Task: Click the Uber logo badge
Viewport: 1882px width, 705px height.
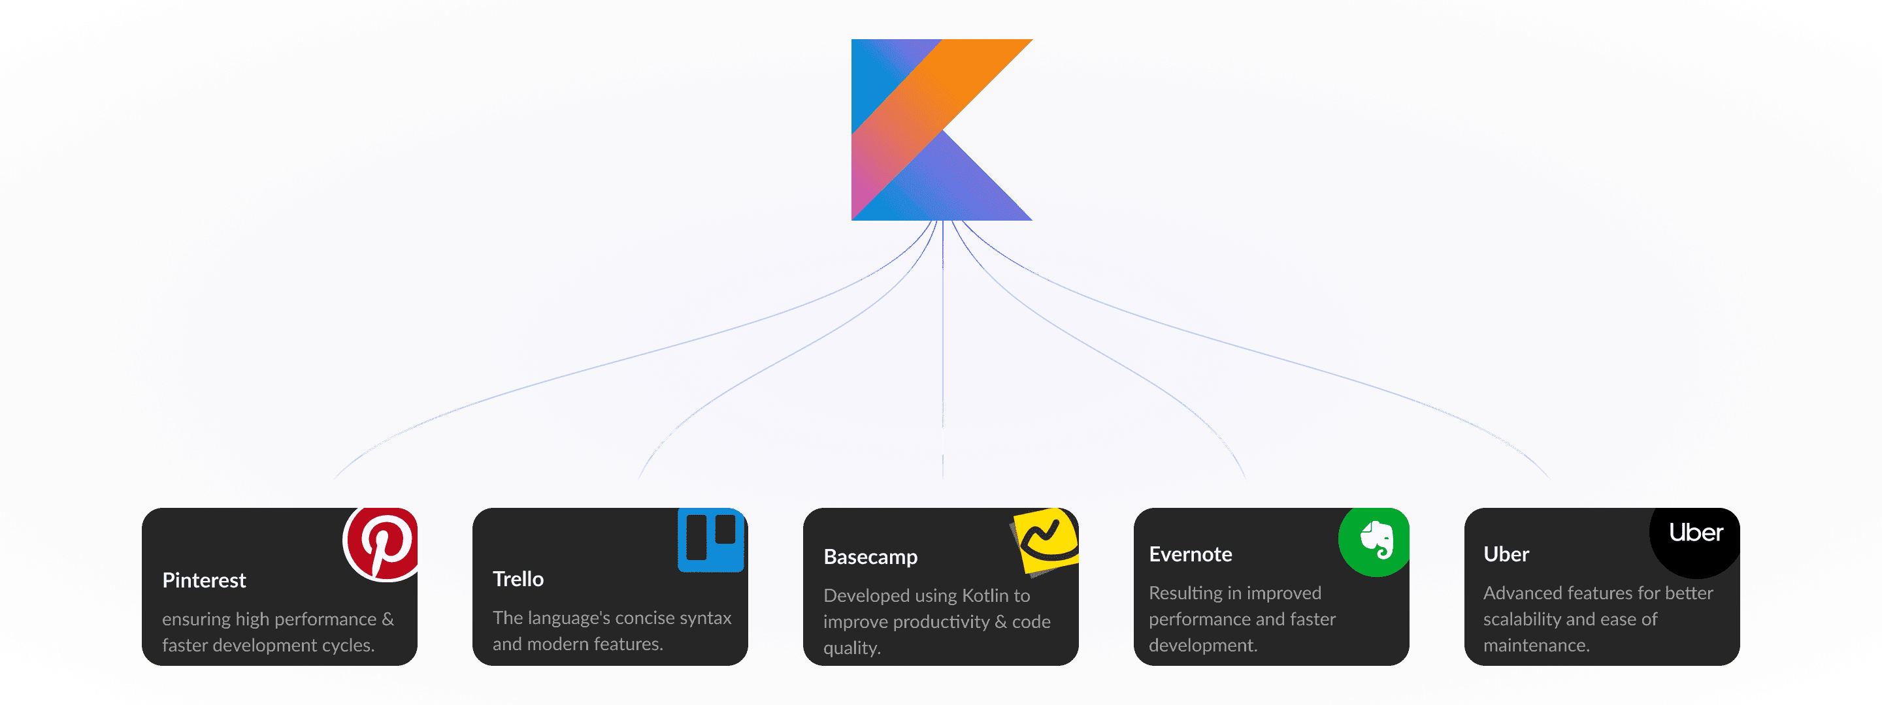Action: [1694, 542]
